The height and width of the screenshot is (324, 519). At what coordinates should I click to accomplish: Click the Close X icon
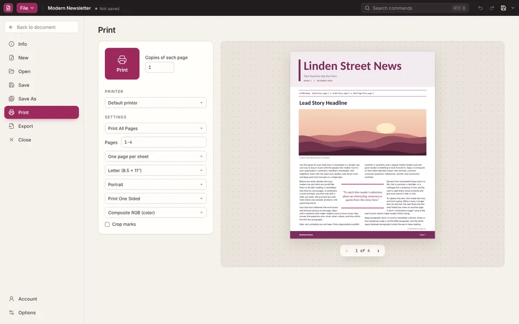click(x=11, y=140)
